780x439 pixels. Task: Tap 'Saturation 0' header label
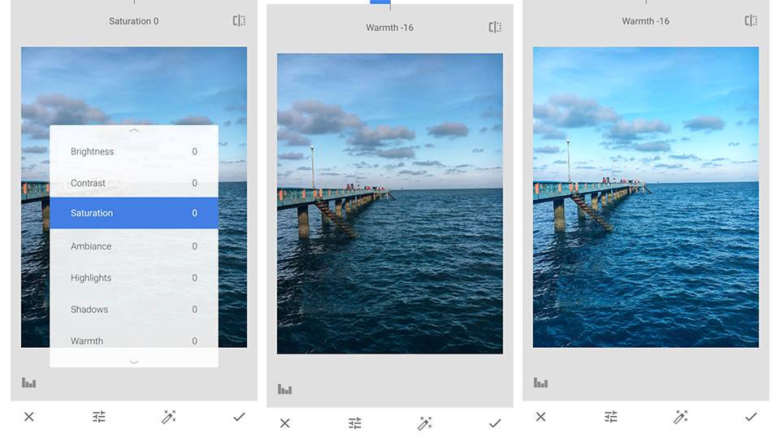pyautogui.click(x=134, y=21)
